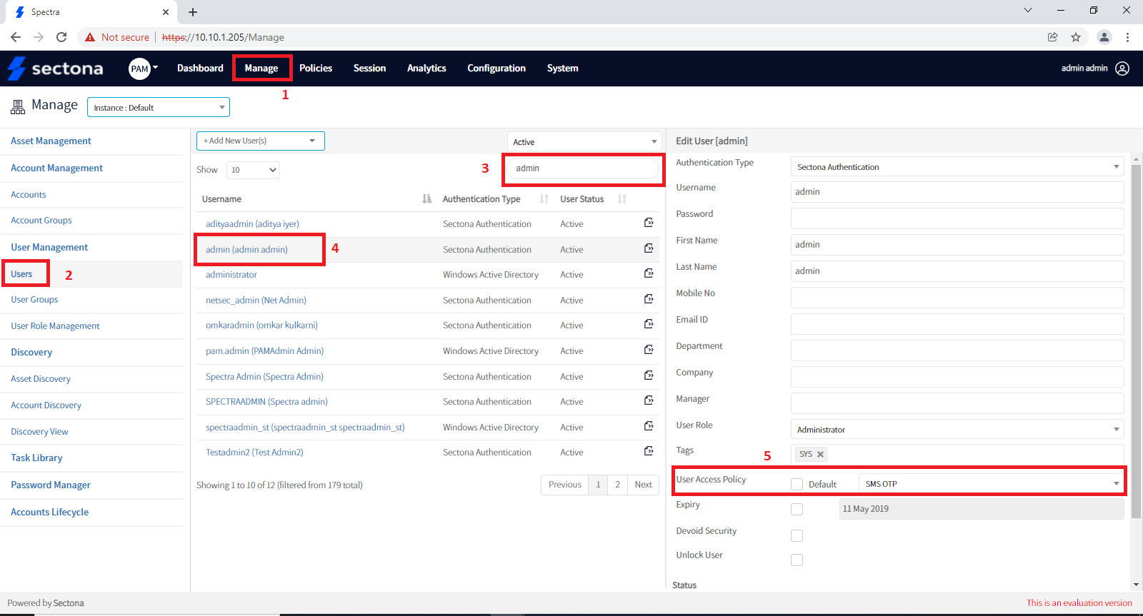Tick the Expiry checkbox
Viewport: 1143px width, 616px height.
point(797,509)
